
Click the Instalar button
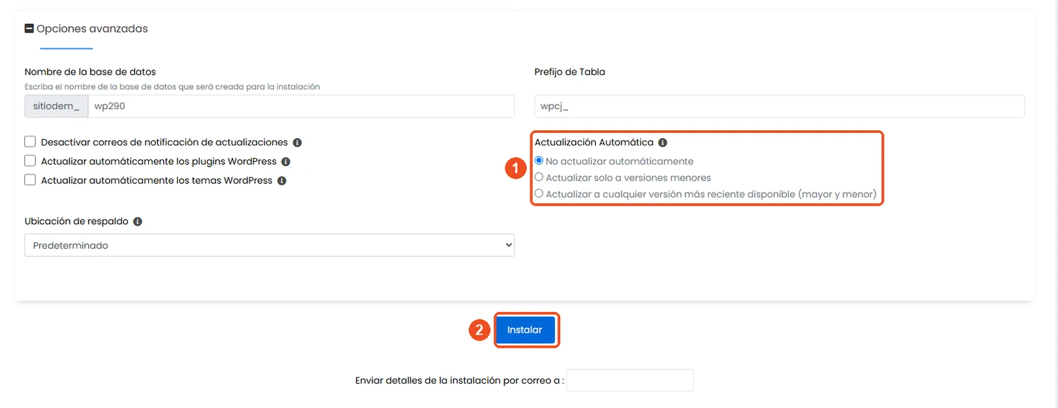point(525,330)
